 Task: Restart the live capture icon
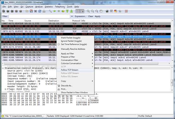tap(21, 11)
